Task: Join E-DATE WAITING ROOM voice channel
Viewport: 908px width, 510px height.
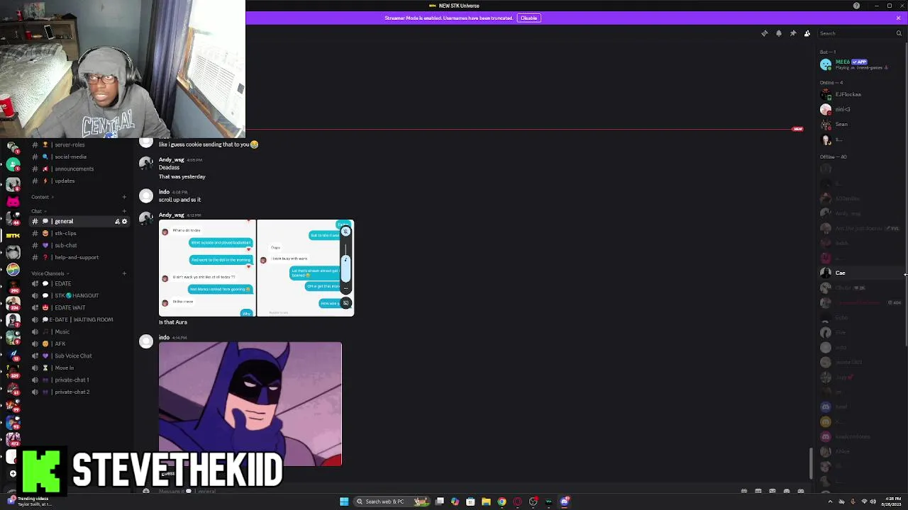Action: 79,319
